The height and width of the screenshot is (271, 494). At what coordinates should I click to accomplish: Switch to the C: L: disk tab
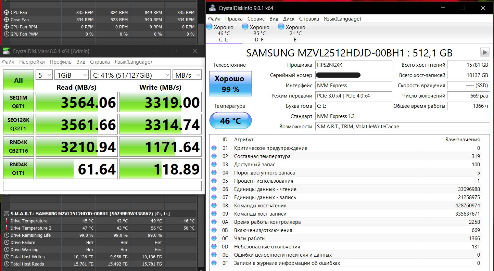coord(224,33)
